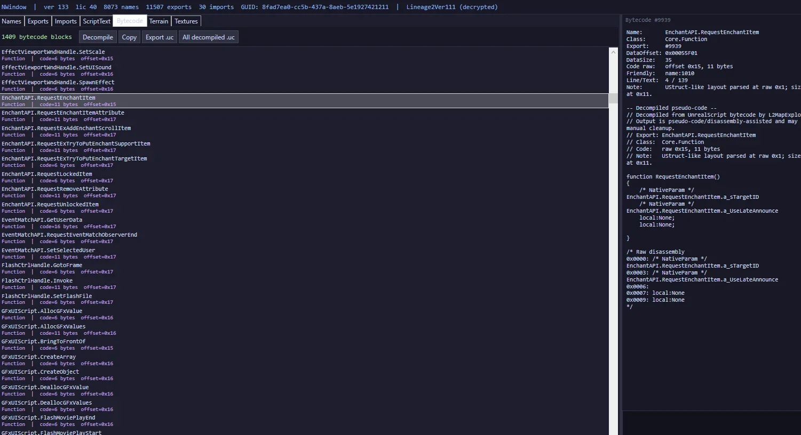Viewport: 801px width, 435px height.
Task: Click the 0x0007: local:None disassembly line
Action: [655, 293]
